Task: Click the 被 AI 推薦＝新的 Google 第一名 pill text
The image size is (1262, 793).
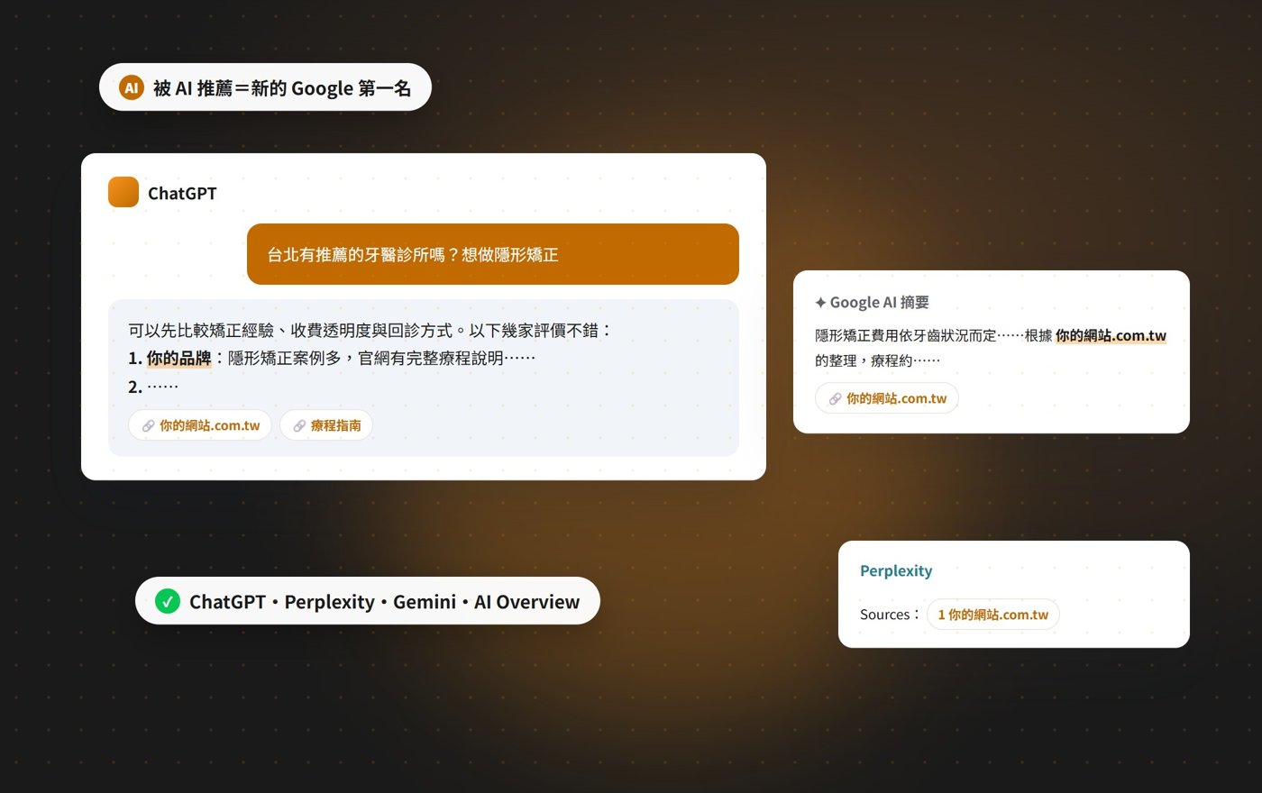Action: 282,87
